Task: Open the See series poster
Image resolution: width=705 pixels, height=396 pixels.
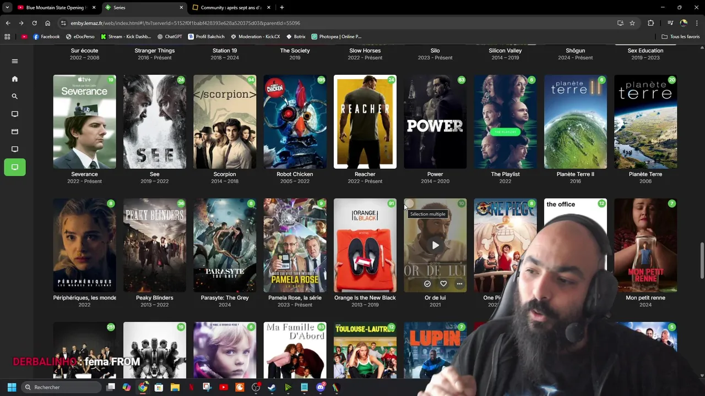Action: coord(155,122)
